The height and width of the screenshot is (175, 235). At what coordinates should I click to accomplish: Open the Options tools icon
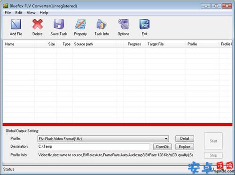coord(123,24)
